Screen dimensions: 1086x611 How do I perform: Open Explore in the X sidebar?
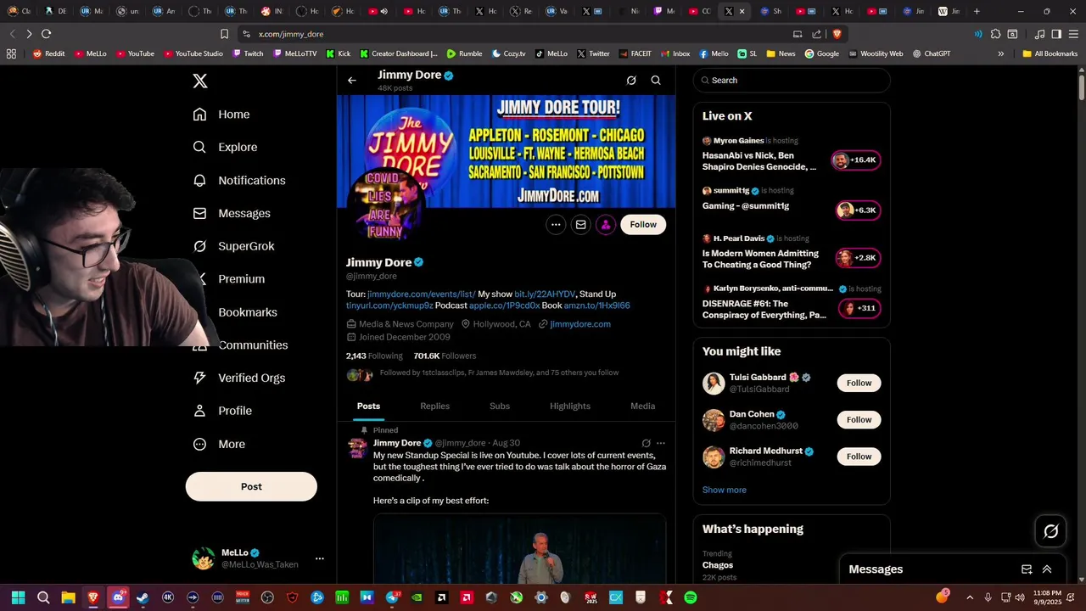tap(225, 147)
